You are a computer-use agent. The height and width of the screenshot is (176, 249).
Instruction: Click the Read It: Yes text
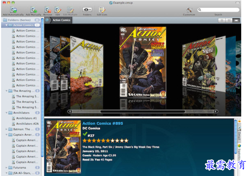[91, 160]
